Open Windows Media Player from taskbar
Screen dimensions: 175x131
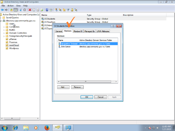[x=36, y=128]
